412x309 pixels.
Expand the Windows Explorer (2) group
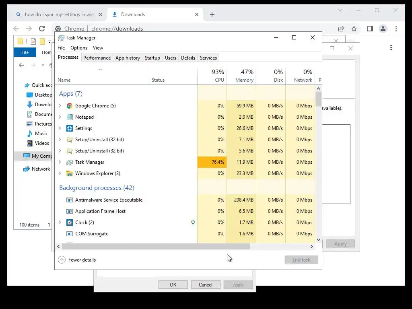tap(60, 173)
